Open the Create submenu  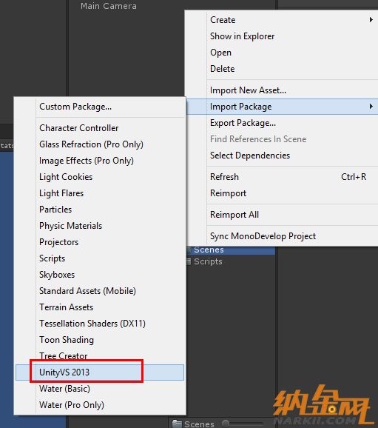click(x=282, y=20)
